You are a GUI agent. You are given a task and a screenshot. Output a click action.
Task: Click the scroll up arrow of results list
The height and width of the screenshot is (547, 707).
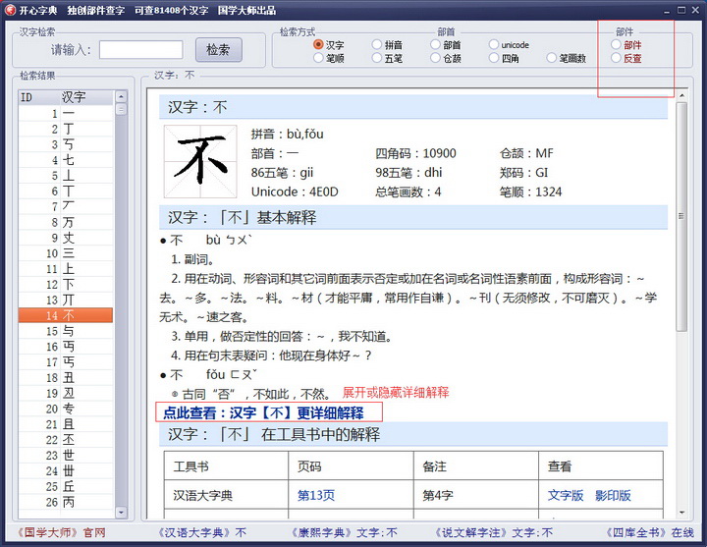point(121,97)
